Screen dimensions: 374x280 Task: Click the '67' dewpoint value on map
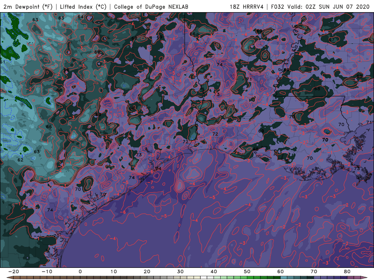point(331,40)
